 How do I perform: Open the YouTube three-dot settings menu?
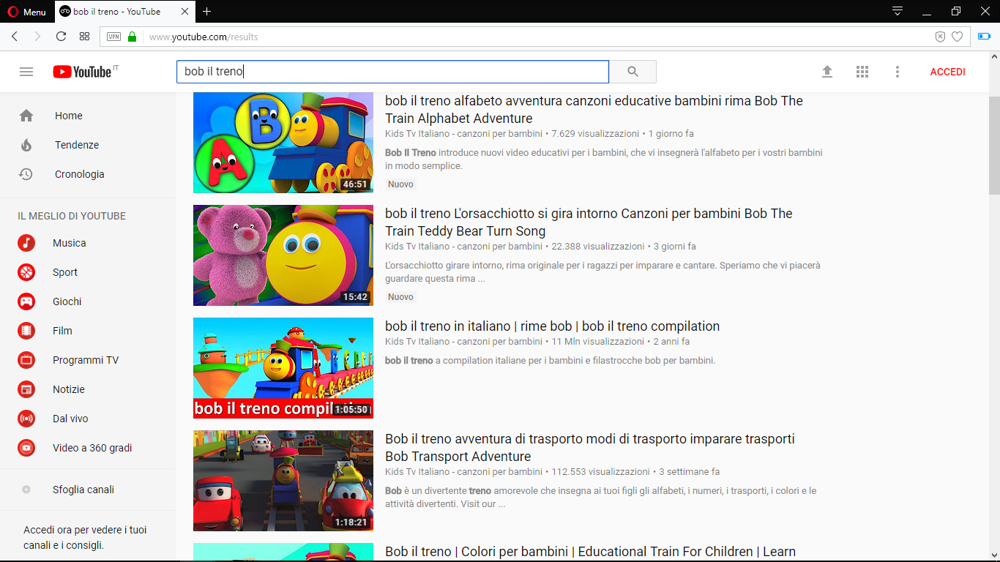[897, 71]
